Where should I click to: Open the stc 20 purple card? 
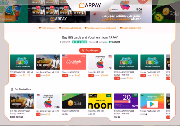126,101
